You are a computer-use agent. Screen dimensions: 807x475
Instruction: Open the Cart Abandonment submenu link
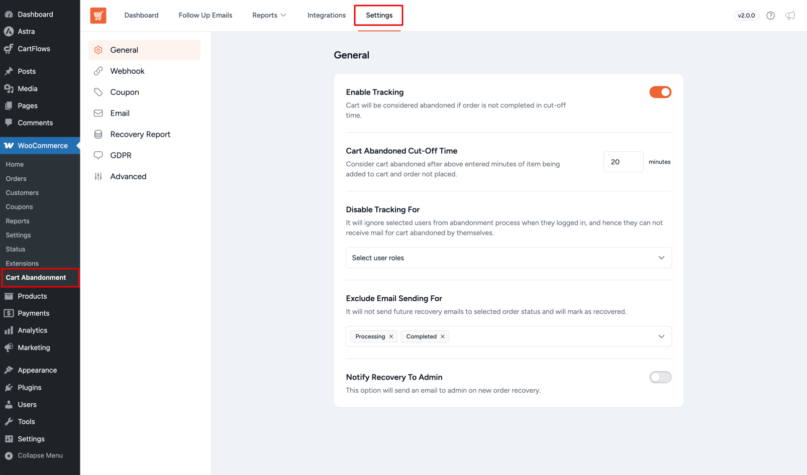pos(36,278)
